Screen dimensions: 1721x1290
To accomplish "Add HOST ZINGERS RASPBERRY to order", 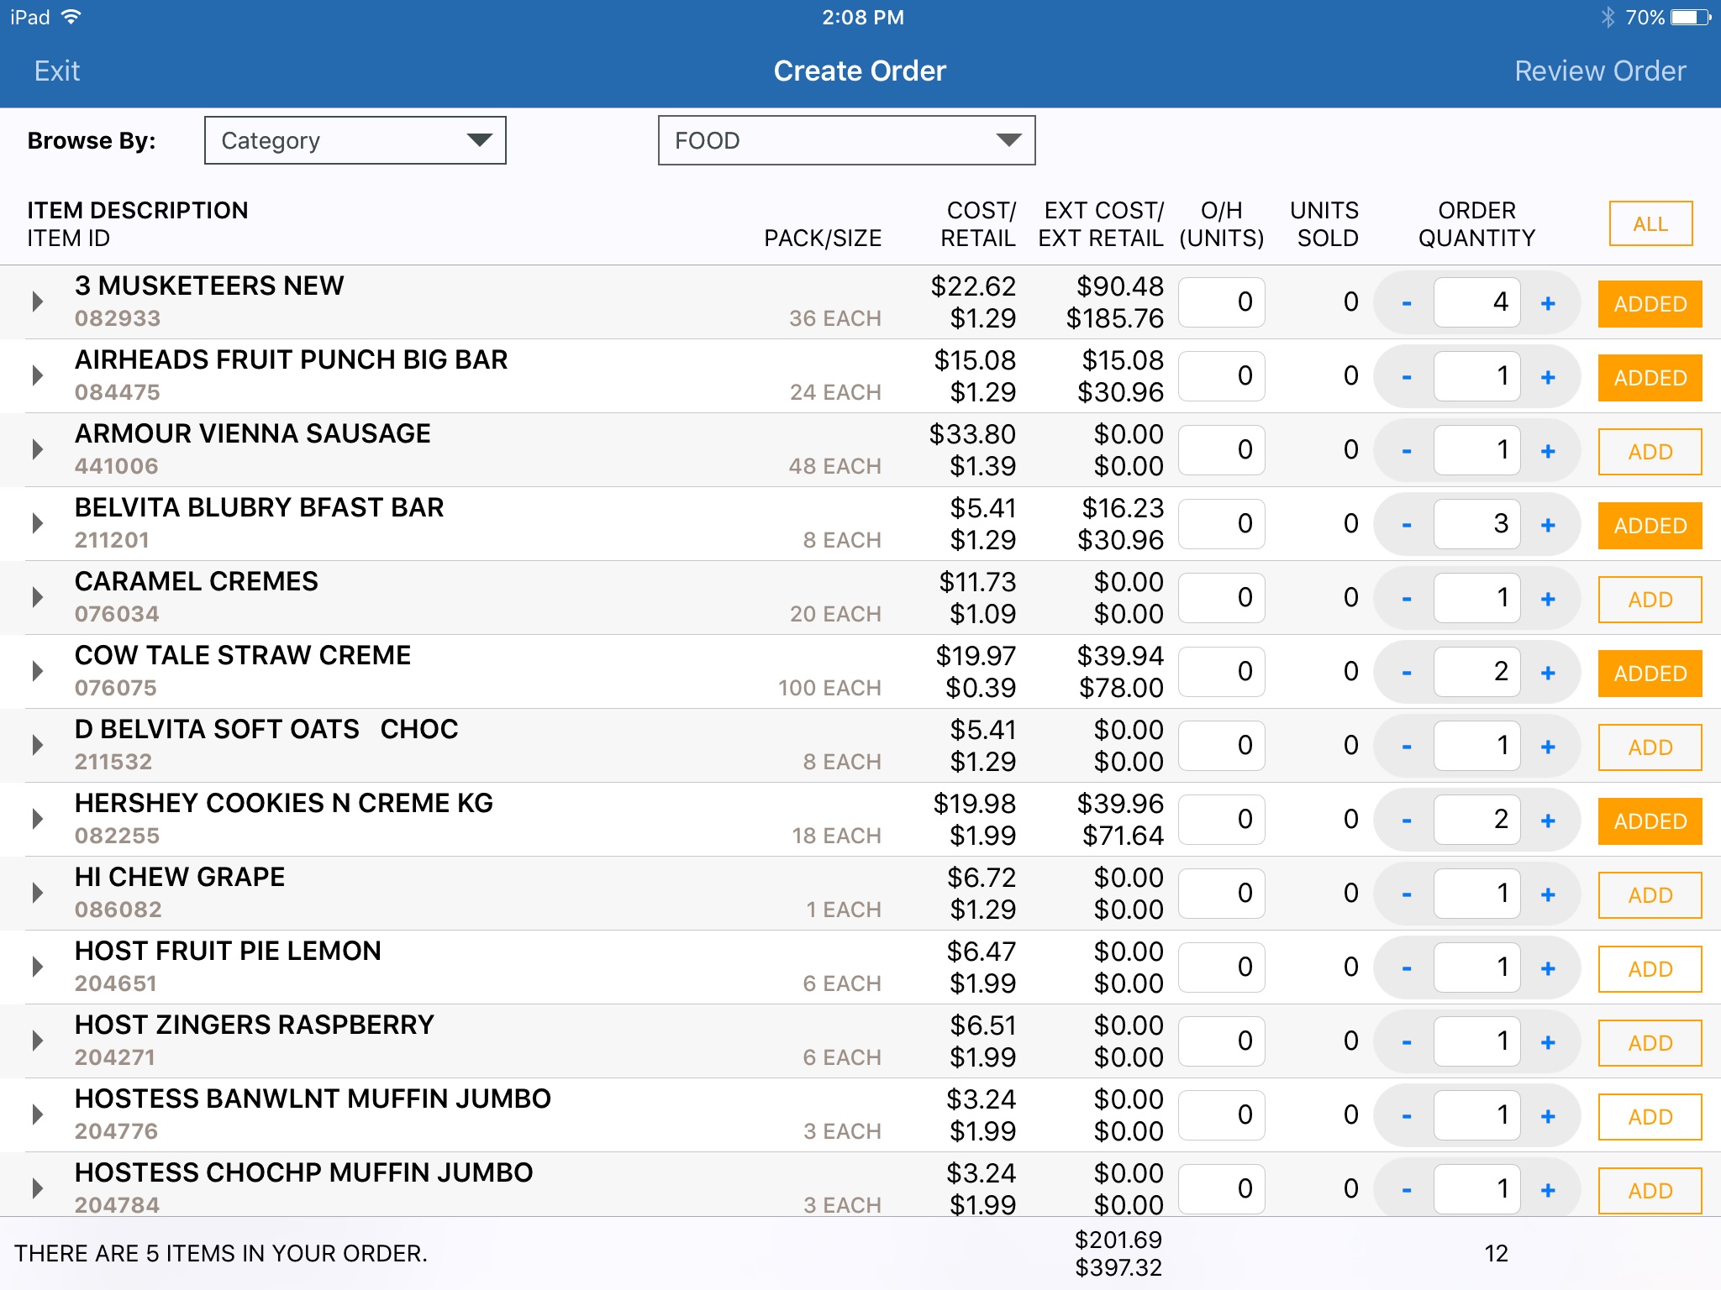I will click(x=1650, y=1043).
